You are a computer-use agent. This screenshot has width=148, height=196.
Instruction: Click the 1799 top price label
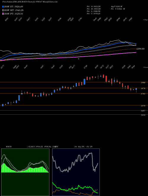[x=80, y=19]
